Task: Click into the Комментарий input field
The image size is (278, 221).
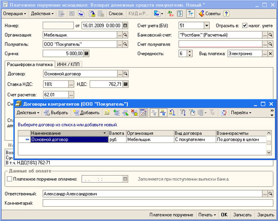Action: click(158, 203)
